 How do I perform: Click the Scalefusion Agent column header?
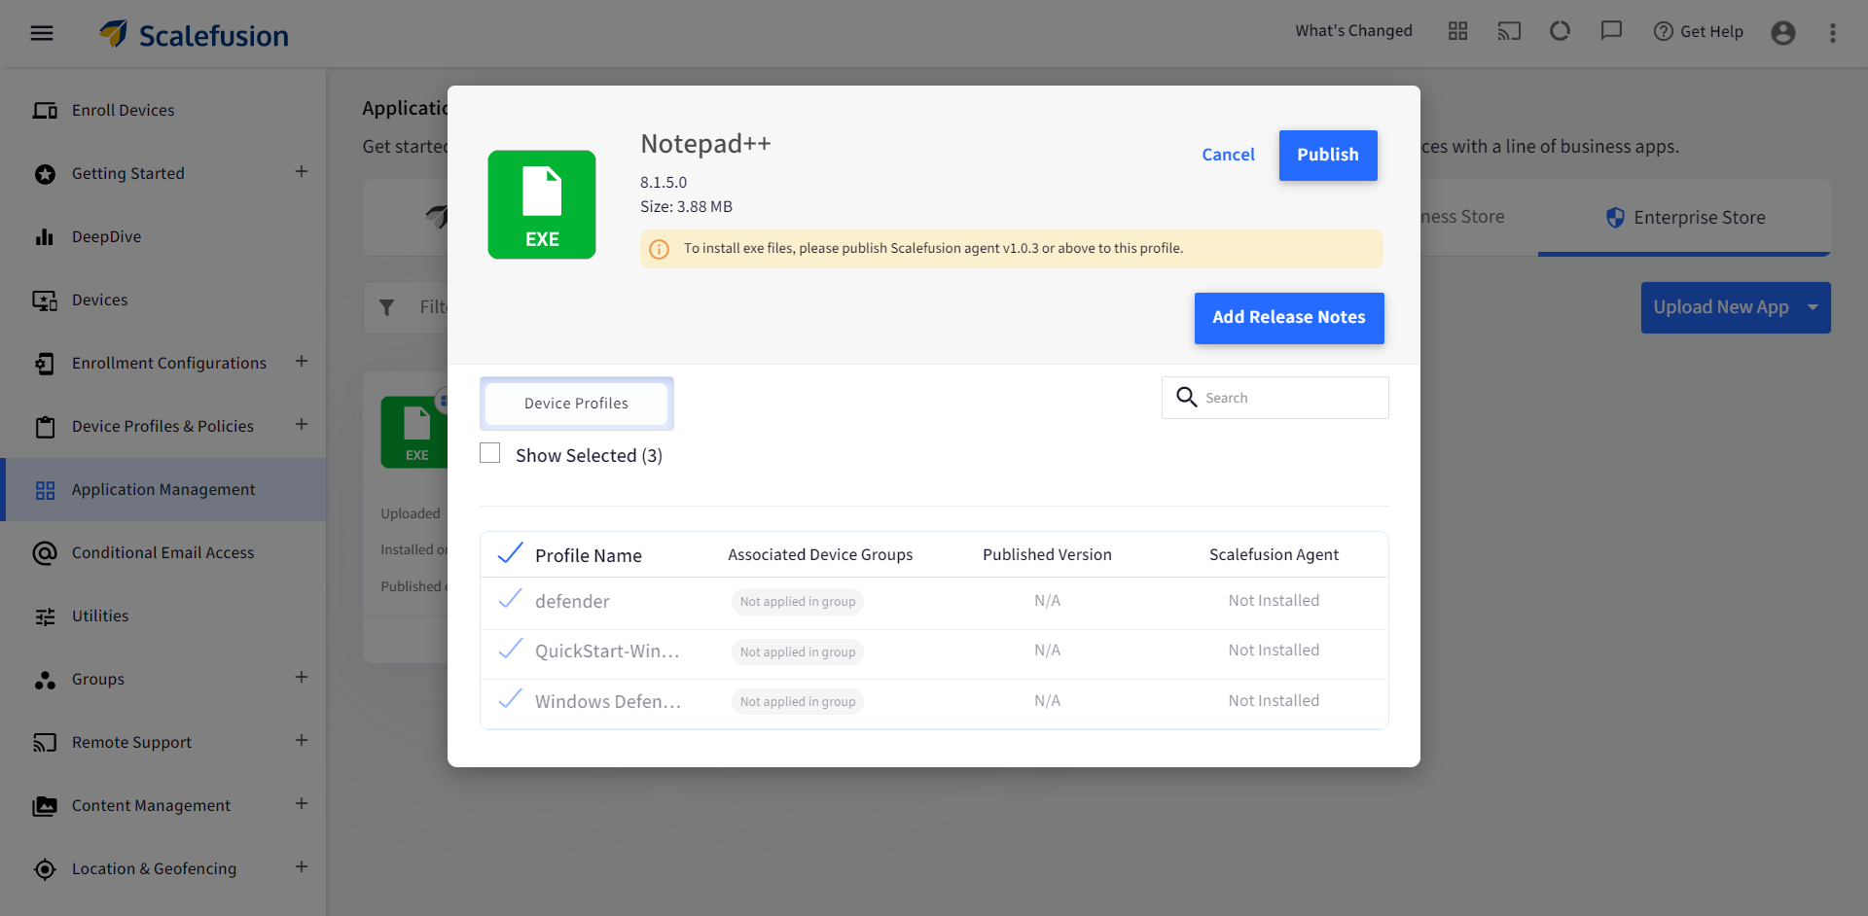click(1274, 555)
